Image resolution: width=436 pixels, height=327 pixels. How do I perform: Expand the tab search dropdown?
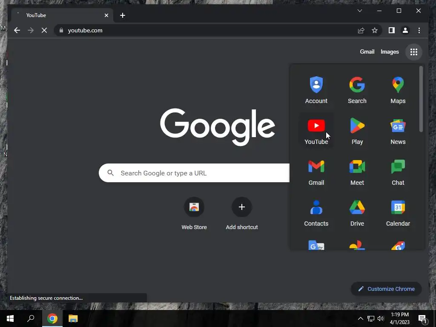[x=359, y=11]
